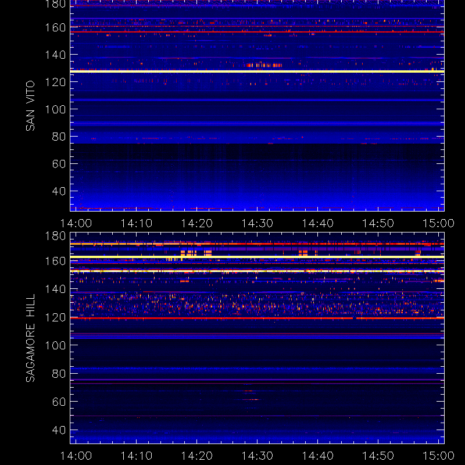Click 15:00 time label under San Vito plot
This screenshot has width=465, height=465.
tap(438, 223)
